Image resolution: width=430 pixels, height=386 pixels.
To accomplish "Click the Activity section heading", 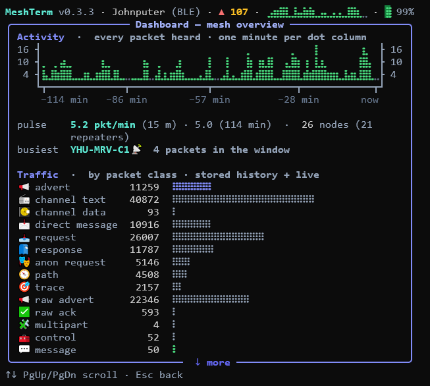I will pos(41,37).
